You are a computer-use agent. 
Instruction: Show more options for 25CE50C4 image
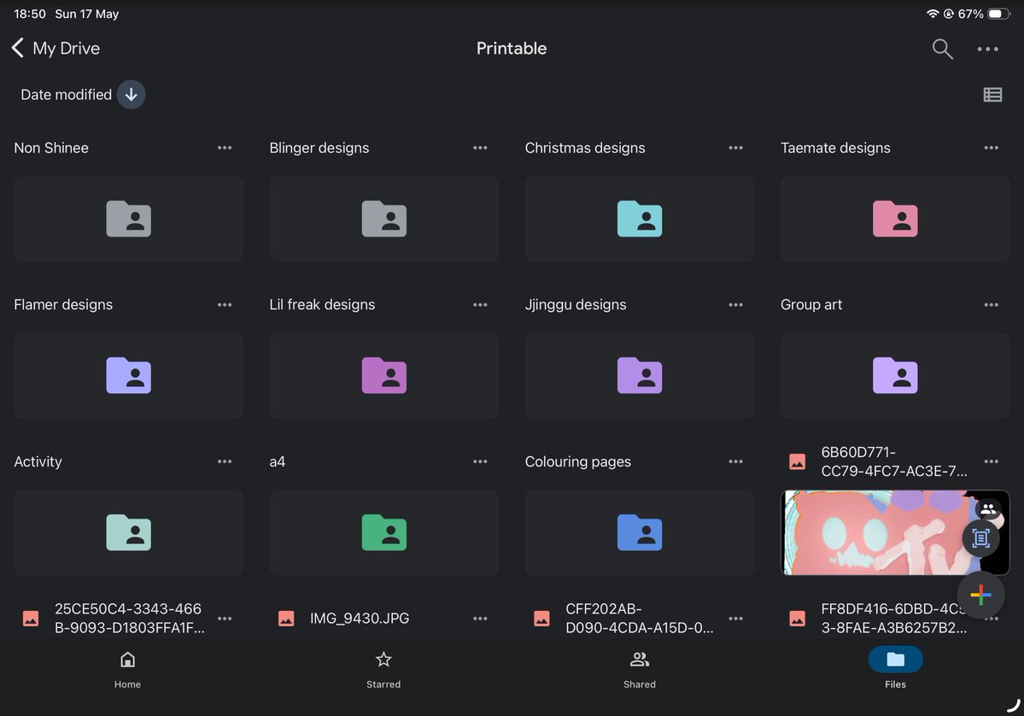pos(225,618)
